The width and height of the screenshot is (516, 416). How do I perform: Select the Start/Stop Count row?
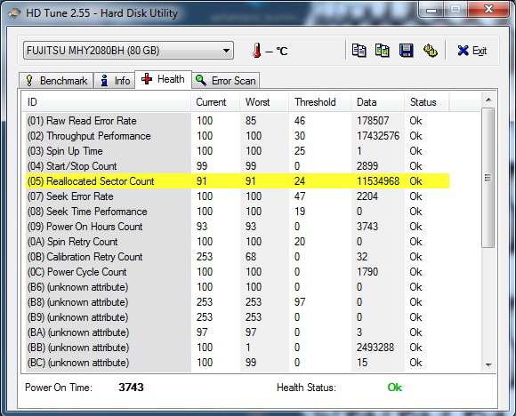(x=238, y=166)
